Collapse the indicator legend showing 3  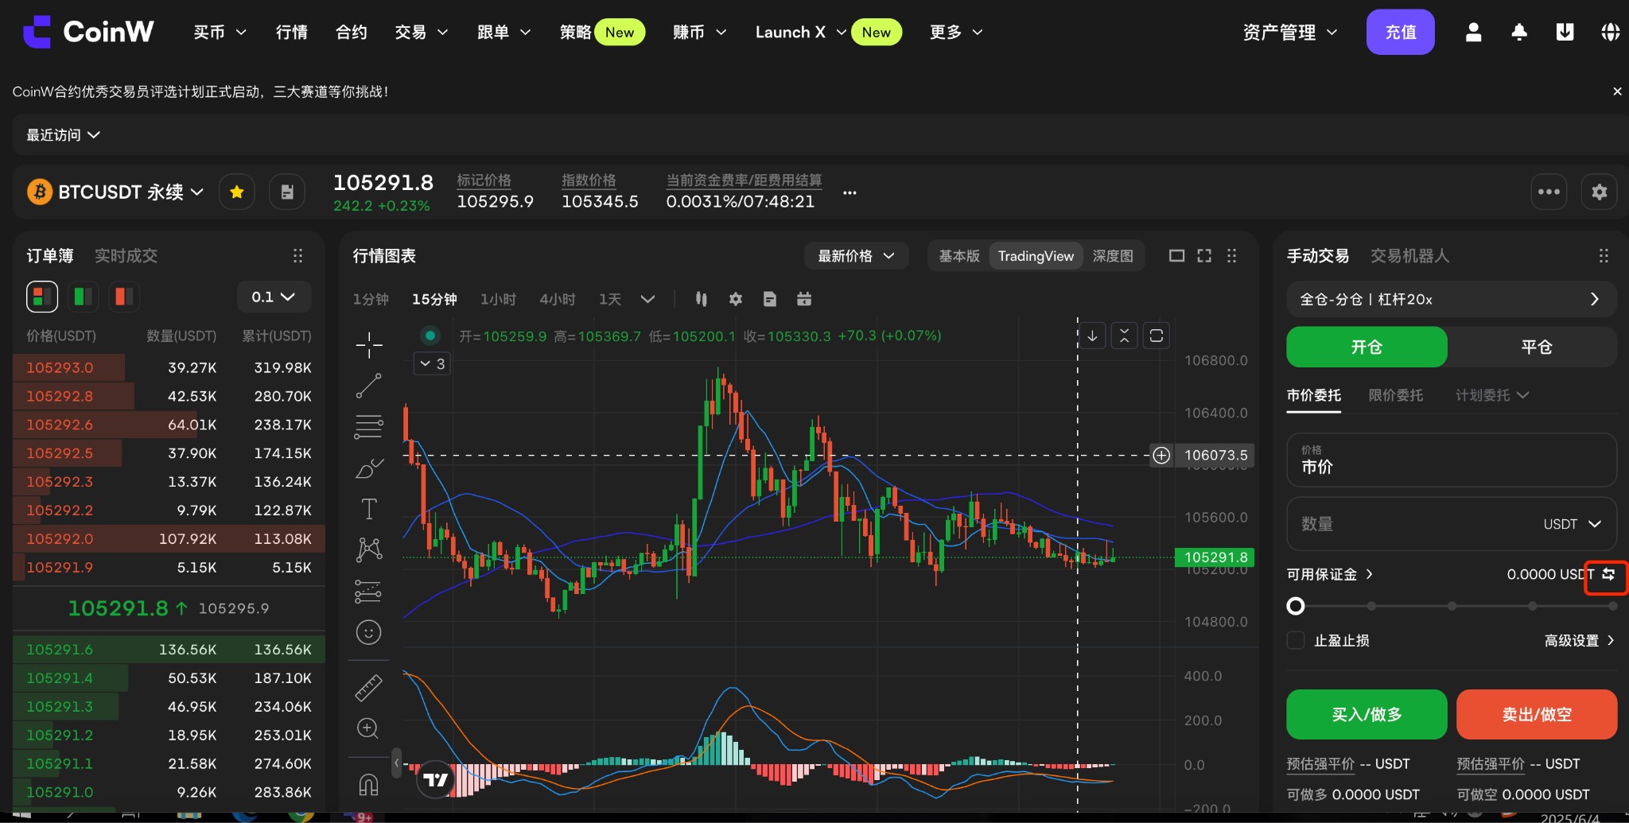pyautogui.click(x=433, y=364)
